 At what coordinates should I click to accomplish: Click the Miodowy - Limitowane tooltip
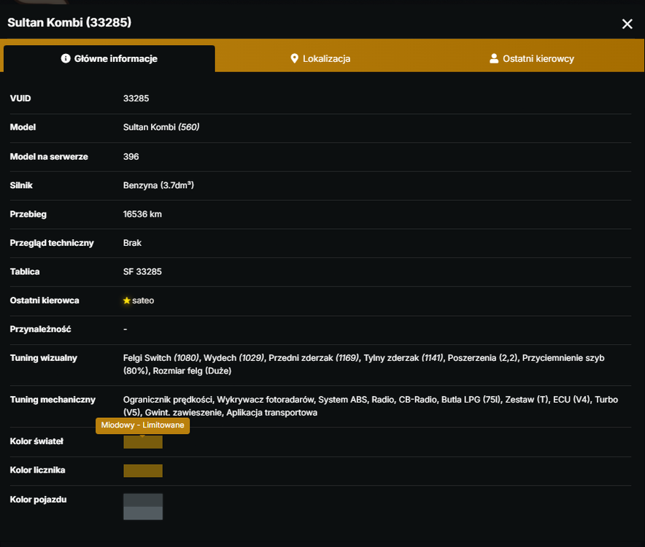[x=143, y=425]
